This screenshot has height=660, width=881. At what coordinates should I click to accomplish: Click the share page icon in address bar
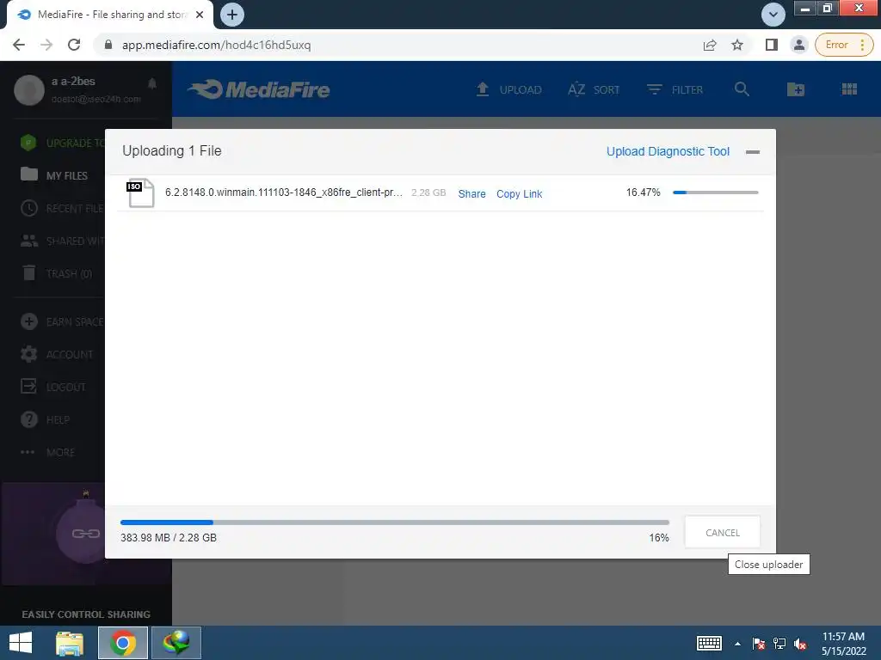click(x=710, y=45)
